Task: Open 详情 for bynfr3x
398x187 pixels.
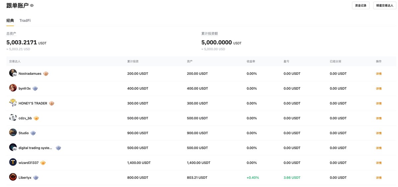Action: (x=378, y=89)
